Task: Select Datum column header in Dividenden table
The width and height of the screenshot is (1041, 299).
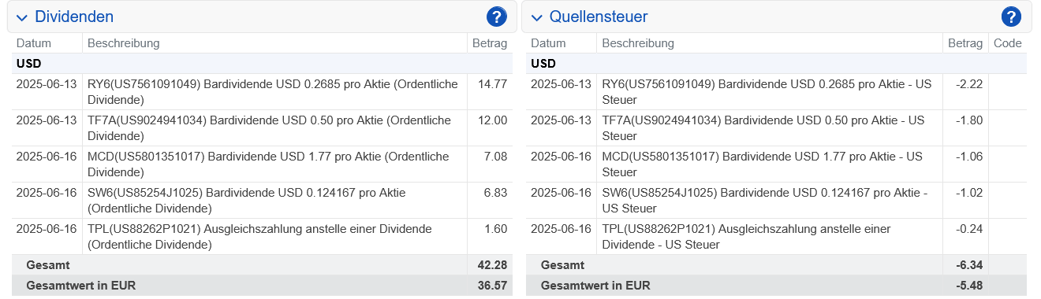Action: point(33,43)
